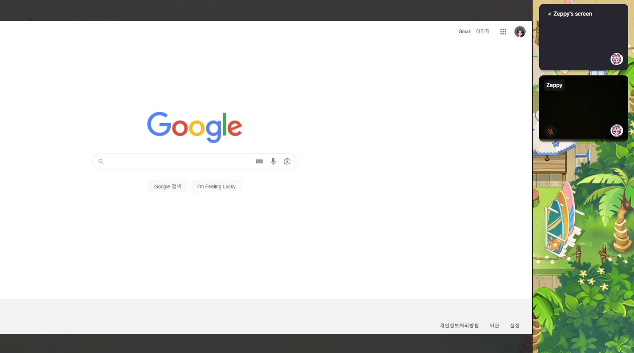Open the 이미지 images link
Image resolution: width=634 pixels, height=353 pixels.
[482, 31]
